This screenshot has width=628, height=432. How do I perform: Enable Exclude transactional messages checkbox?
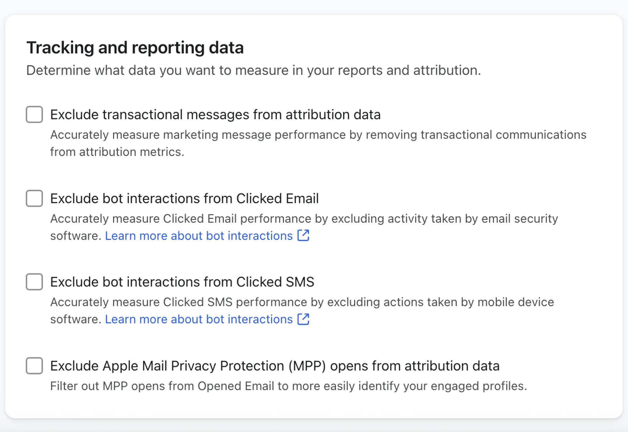click(x=34, y=114)
